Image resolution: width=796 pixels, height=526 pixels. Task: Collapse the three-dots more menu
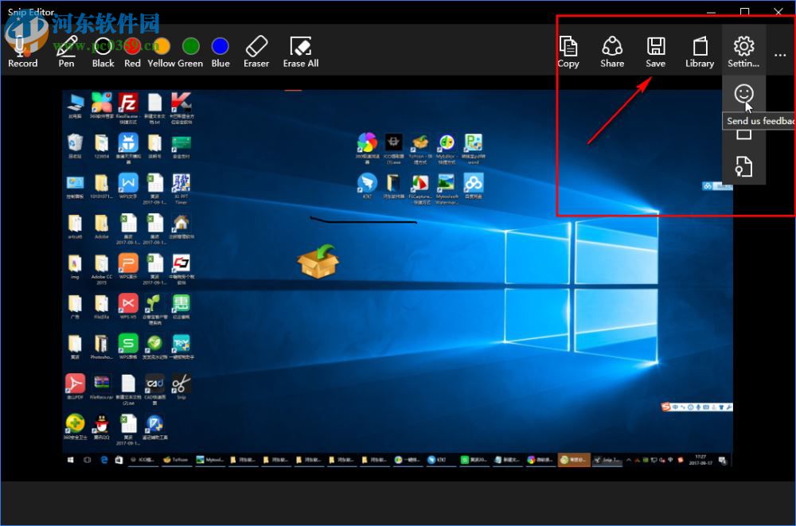pos(780,54)
